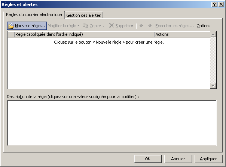Click the scrollbar up arrow in rules list
Screen dimensions: 226x167
213,34
